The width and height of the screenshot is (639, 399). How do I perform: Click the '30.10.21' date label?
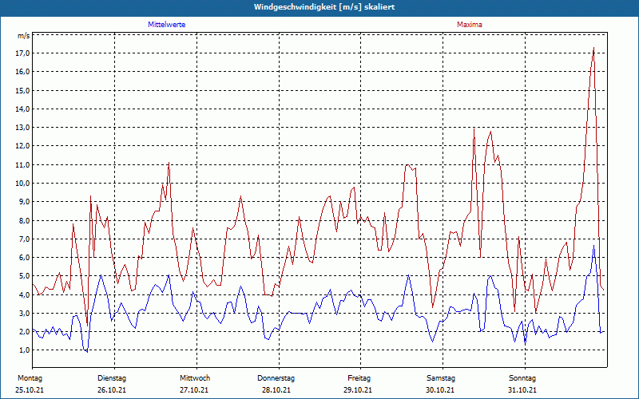440,390
